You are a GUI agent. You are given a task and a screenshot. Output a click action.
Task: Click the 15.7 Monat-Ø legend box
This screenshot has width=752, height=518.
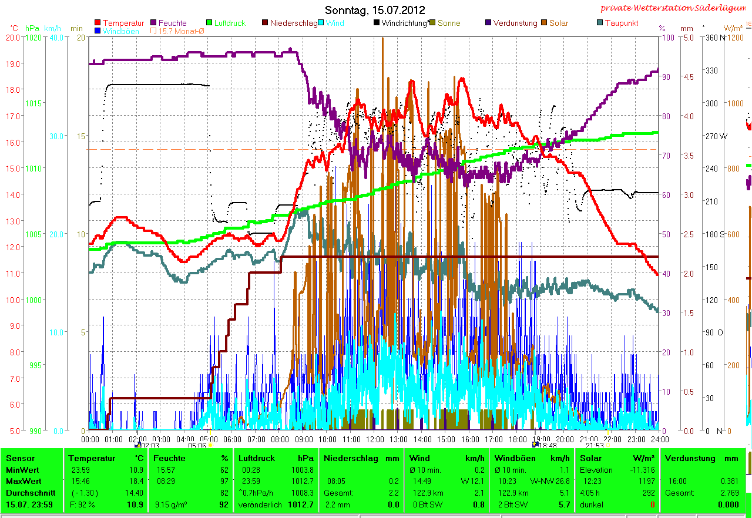(154, 31)
